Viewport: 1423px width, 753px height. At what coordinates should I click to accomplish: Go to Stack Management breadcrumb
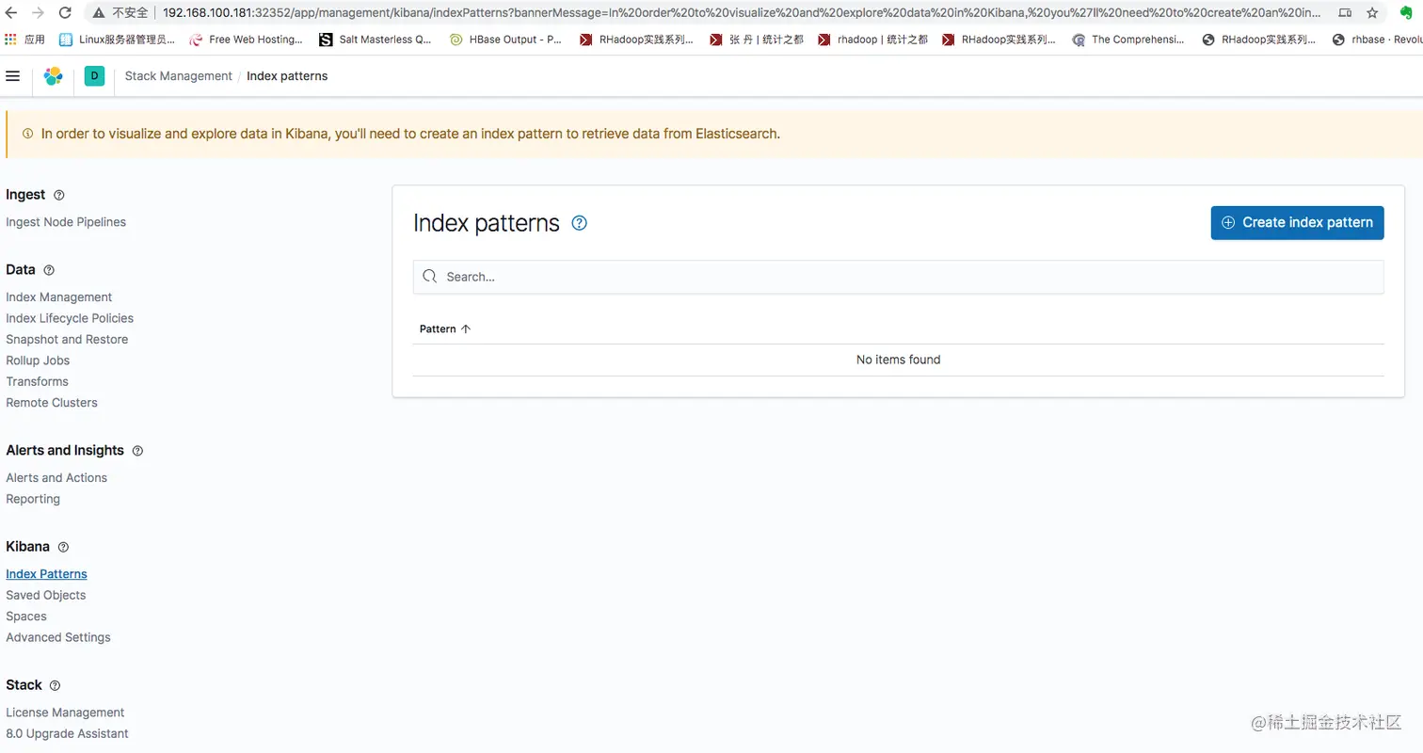pyautogui.click(x=178, y=76)
